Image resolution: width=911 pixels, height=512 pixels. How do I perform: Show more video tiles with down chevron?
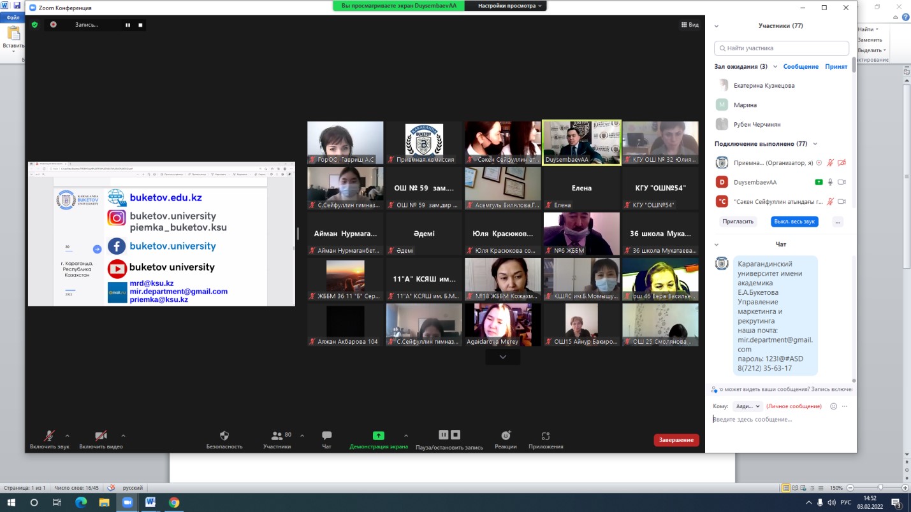point(502,357)
